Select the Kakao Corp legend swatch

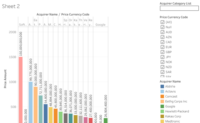click(x=162, y=116)
